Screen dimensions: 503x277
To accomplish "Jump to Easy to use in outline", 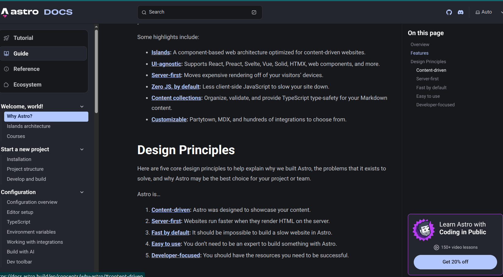I will point(428,96).
